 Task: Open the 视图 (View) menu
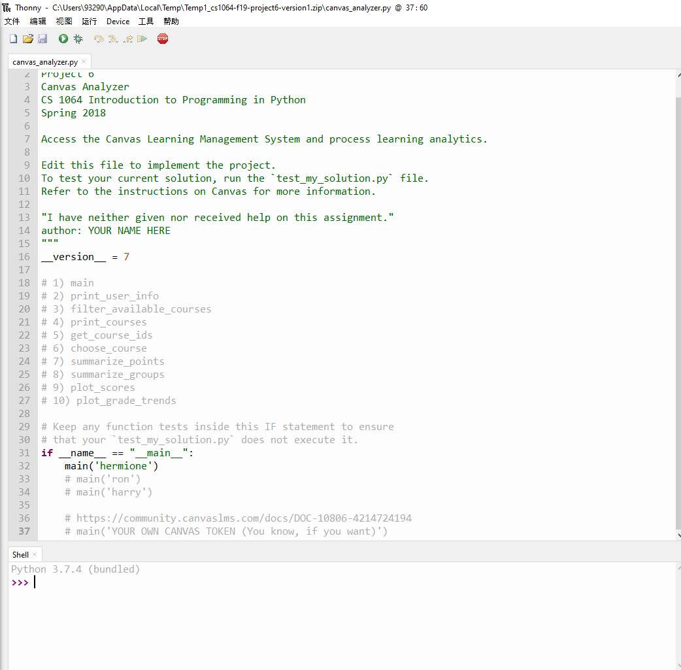pyautogui.click(x=64, y=22)
